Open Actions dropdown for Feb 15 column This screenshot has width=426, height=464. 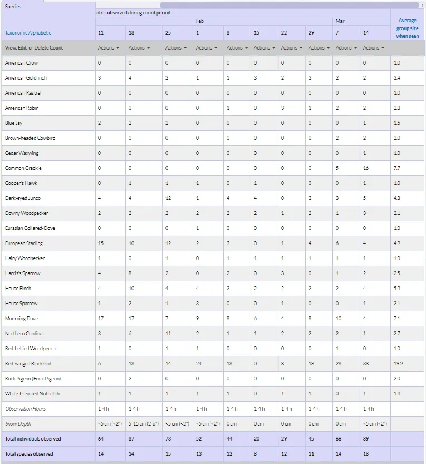coord(264,48)
